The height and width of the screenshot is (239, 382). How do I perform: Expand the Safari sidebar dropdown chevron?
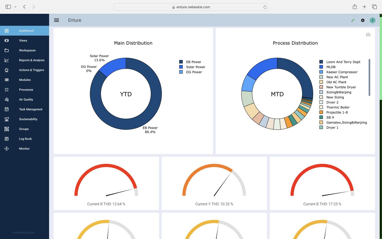pyautogui.click(x=15, y=7)
